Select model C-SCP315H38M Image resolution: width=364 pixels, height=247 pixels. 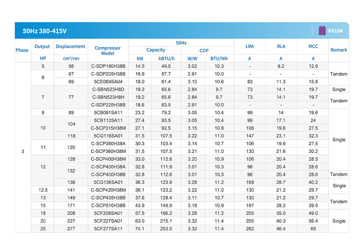click(x=108, y=128)
